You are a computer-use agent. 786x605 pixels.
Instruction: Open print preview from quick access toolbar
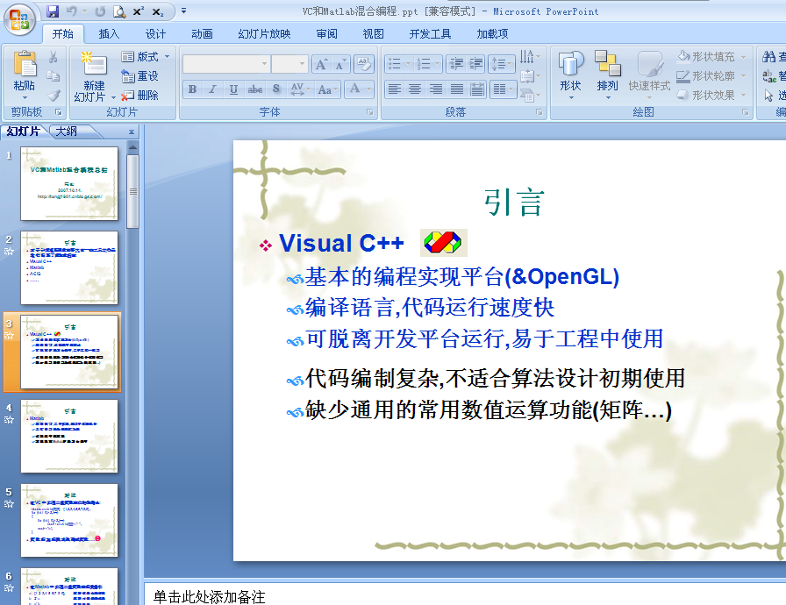118,11
